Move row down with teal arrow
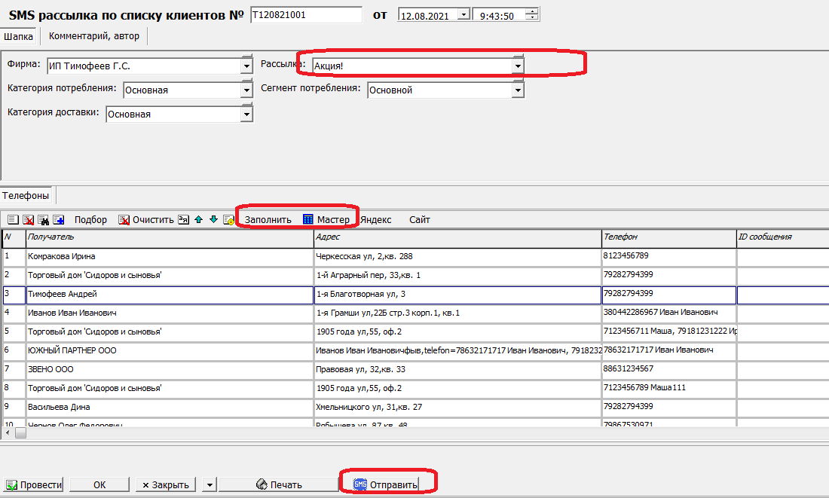Viewport: 829px width, 498px height. pos(213,220)
